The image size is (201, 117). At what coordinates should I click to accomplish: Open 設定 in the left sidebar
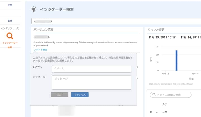coord(10,5)
